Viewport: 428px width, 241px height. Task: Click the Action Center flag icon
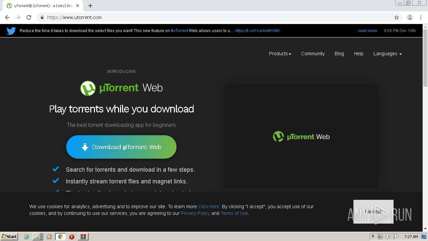pyautogui.click(x=396, y=237)
